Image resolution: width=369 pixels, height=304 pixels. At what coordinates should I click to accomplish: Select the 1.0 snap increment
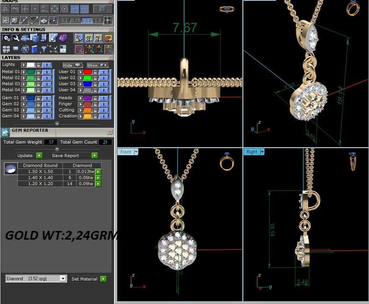[x=98, y=20]
